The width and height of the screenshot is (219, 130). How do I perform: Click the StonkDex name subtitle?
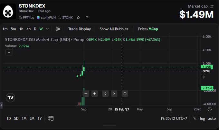26,11
